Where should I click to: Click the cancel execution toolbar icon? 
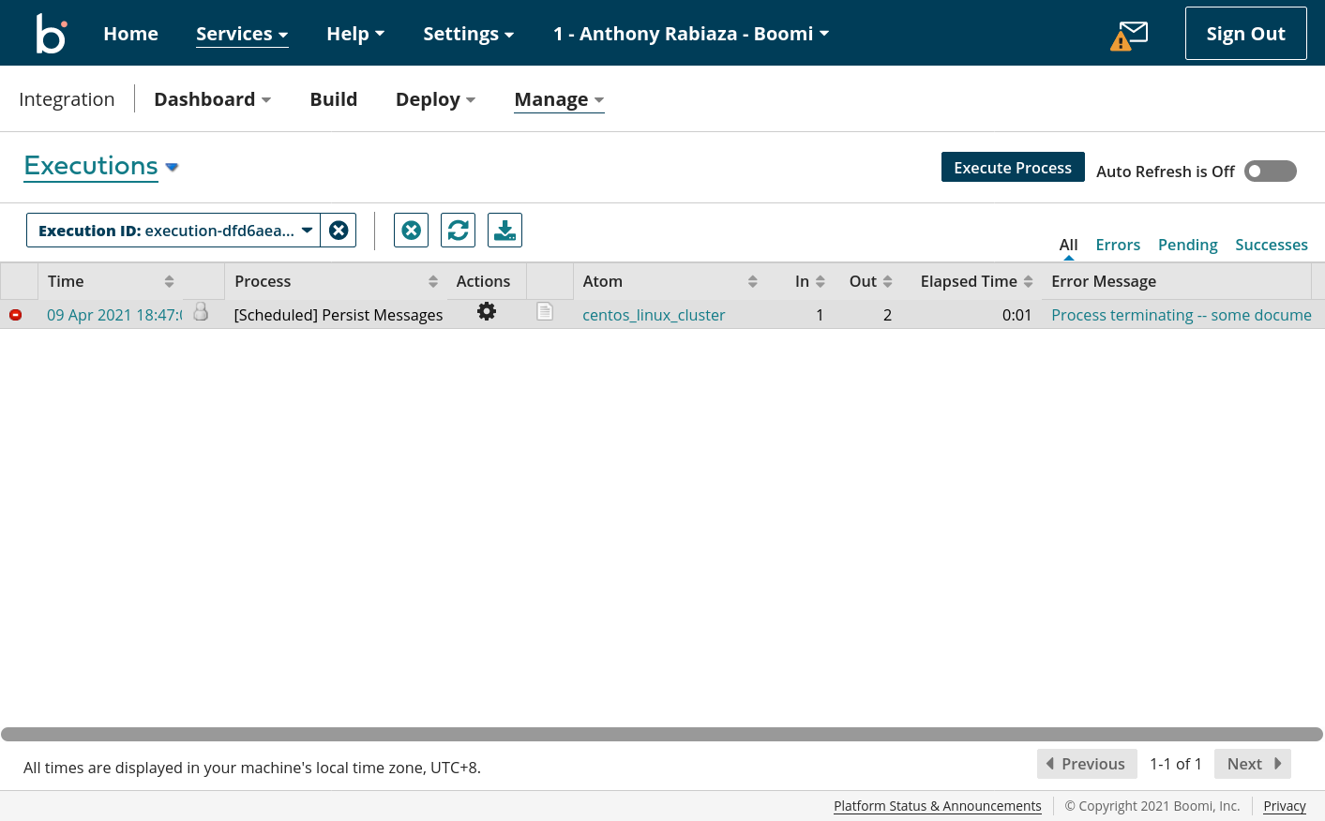(411, 231)
